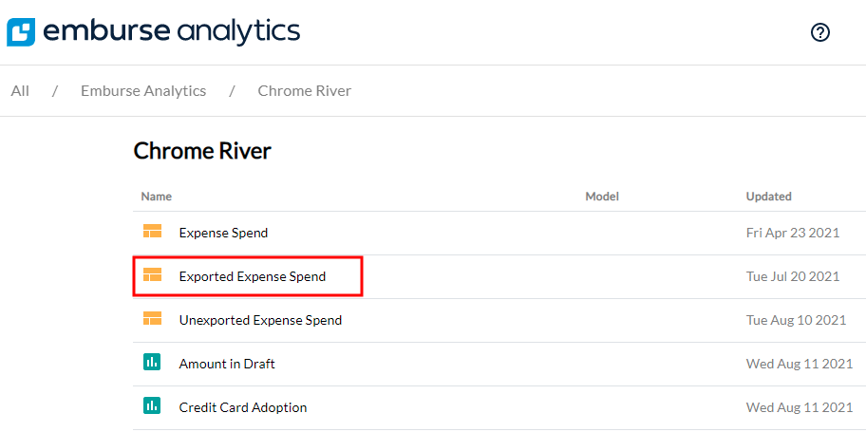Screen dimensions: 866x432
Task: Open Exported Expense Spend
Action: 253,276
